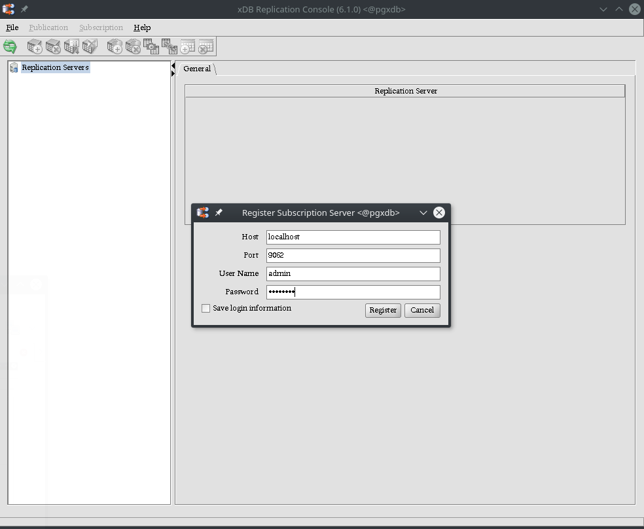
Task: Click the Cancel button
Action: (x=422, y=310)
